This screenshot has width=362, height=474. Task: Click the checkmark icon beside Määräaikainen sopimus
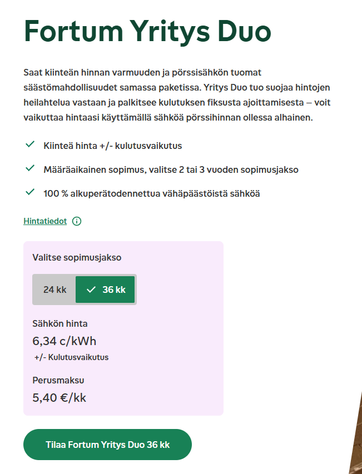pyautogui.click(x=30, y=169)
